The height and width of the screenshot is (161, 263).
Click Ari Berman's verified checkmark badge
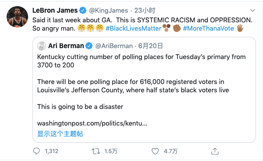pyautogui.click(x=89, y=46)
